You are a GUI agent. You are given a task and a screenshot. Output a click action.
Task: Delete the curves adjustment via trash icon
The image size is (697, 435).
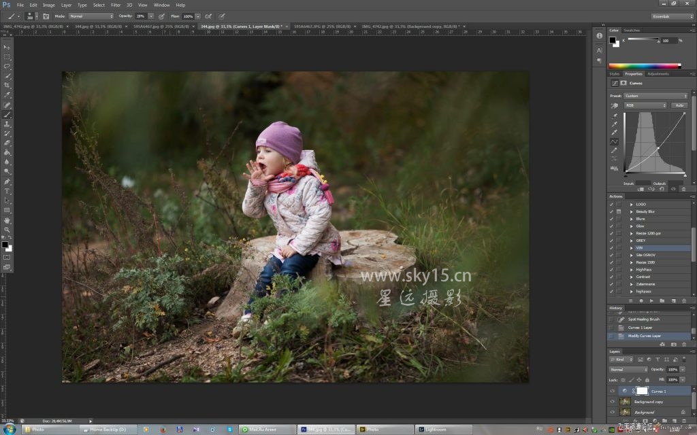(x=683, y=189)
